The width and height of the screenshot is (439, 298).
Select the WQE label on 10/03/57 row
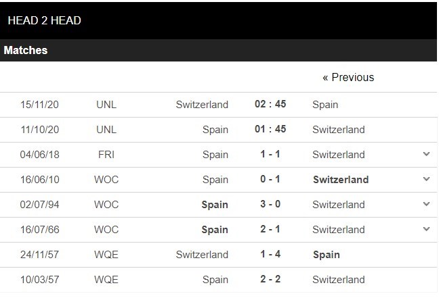pos(106,280)
